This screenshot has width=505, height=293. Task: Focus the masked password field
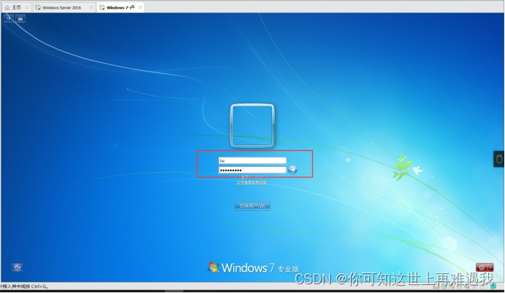click(x=252, y=170)
